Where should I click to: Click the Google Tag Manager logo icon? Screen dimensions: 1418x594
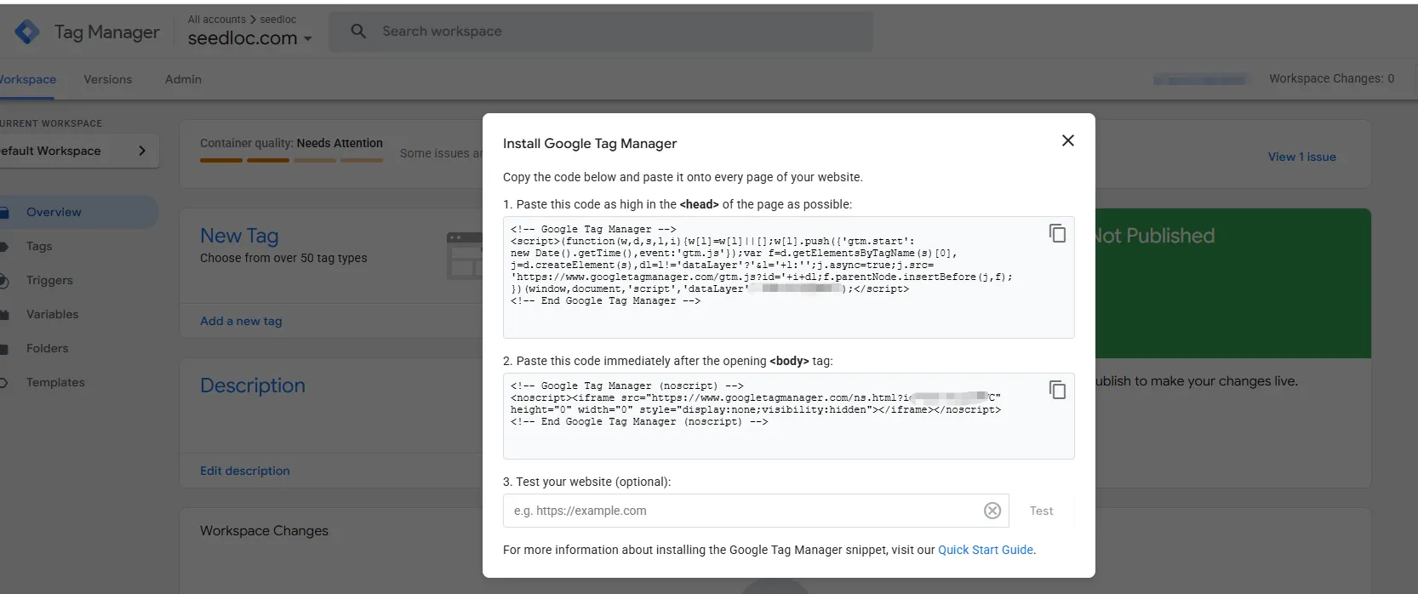[x=27, y=32]
